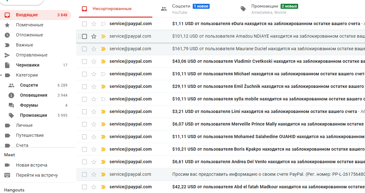Click Новая встреча in Meet

pyautogui.click(x=31, y=165)
